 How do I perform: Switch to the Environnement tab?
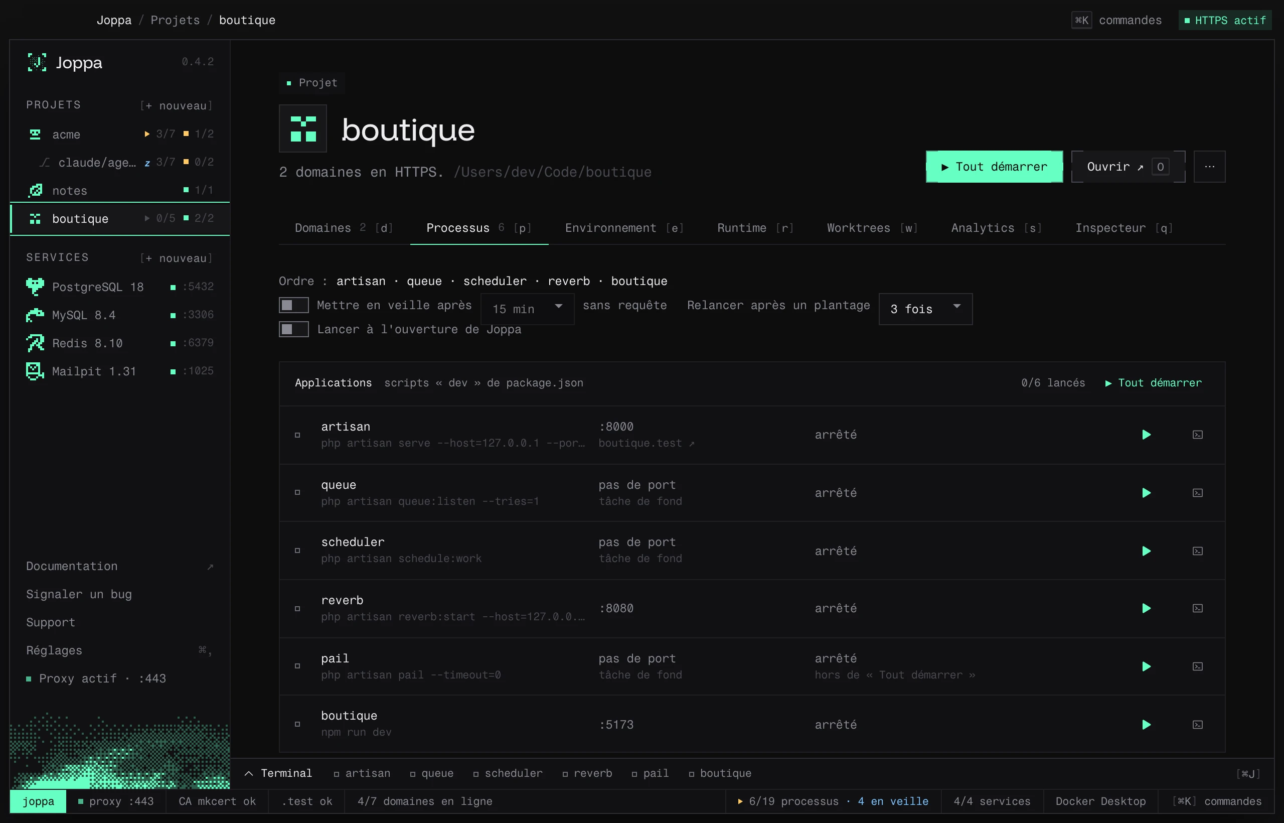(624, 228)
